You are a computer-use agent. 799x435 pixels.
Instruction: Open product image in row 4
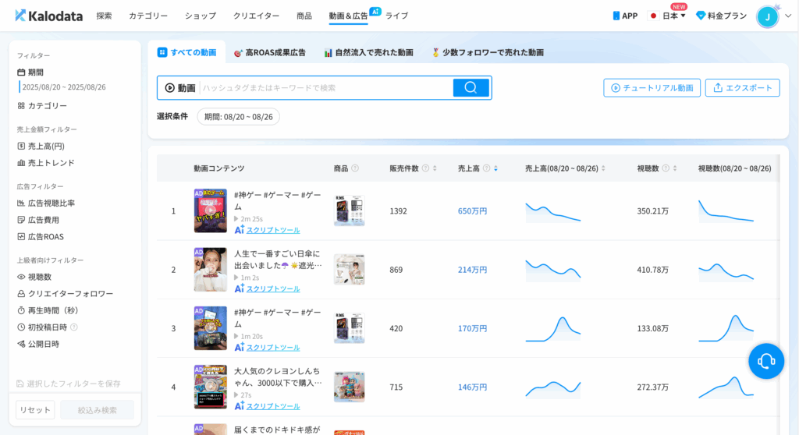pos(349,387)
